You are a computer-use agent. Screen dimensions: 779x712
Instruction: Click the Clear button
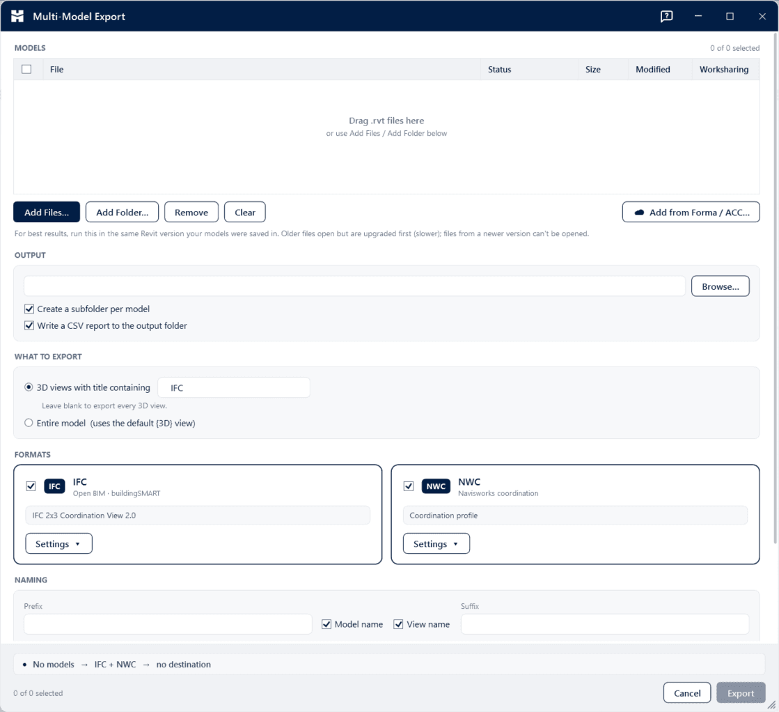pyautogui.click(x=245, y=212)
